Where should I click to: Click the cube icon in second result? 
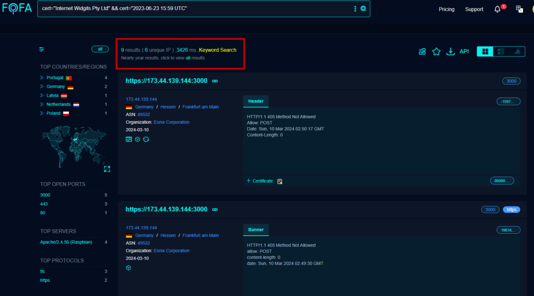pyautogui.click(x=129, y=268)
